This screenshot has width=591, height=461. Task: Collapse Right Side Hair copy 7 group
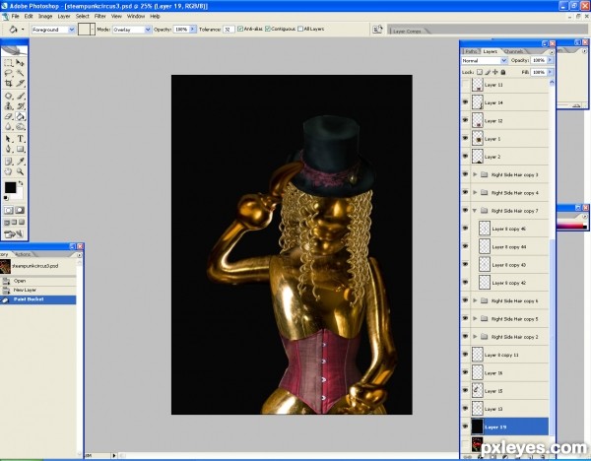(x=475, y=211)
